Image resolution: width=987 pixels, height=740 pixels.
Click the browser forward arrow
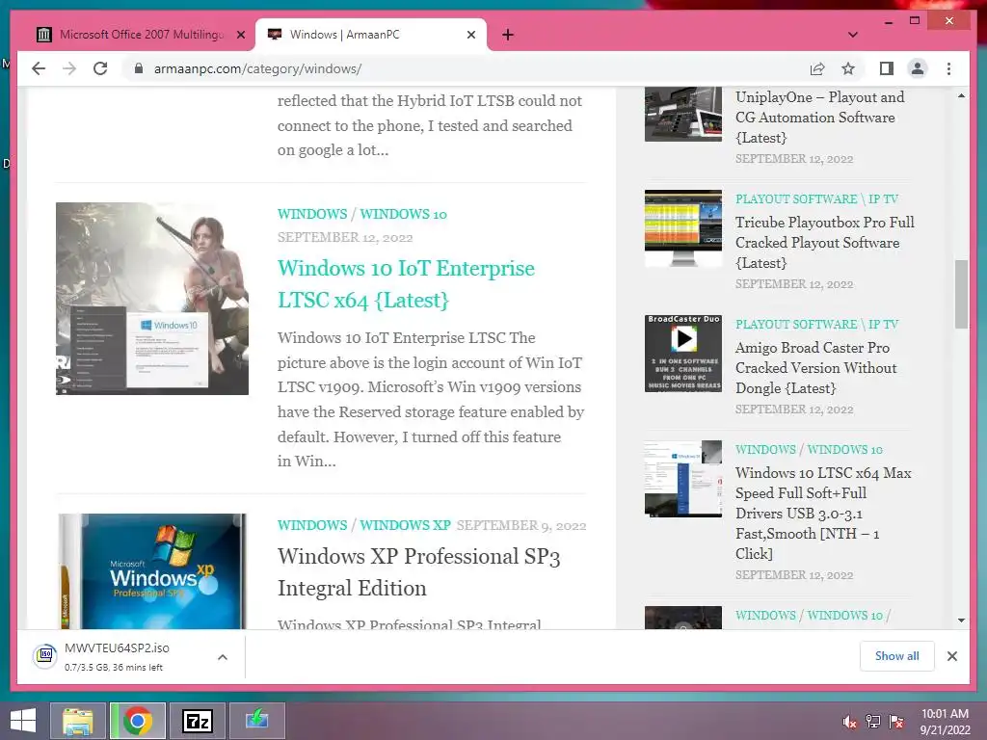69,68
